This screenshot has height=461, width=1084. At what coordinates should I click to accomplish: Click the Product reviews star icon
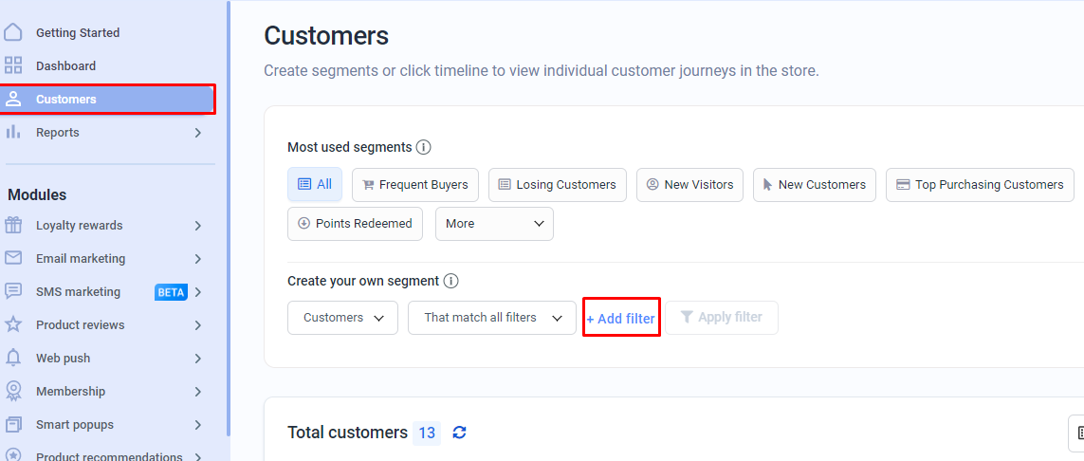tap(13, 324)
